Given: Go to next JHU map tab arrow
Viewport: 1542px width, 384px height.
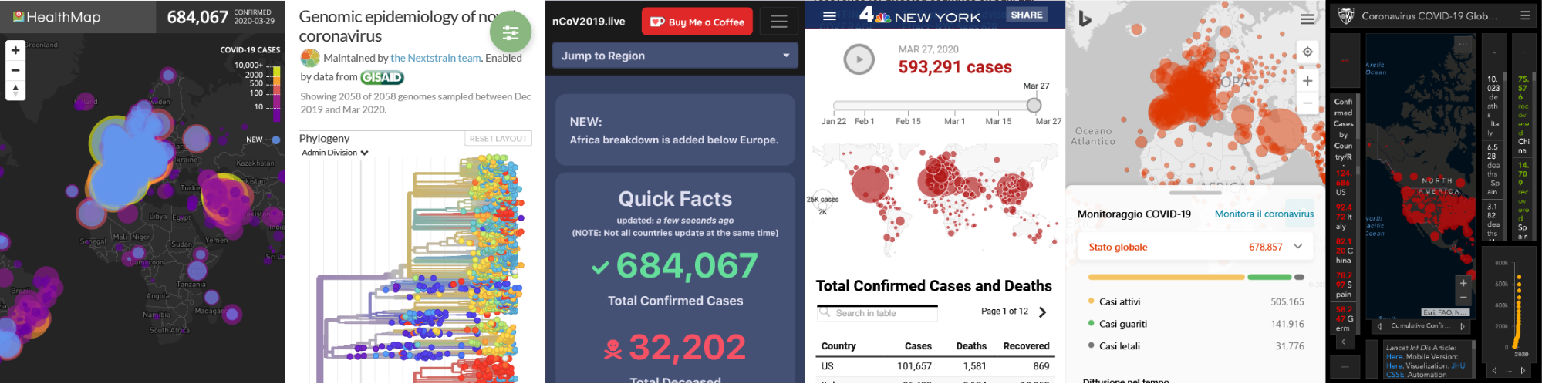Looking at the screenshot, I should point(1463,326).
